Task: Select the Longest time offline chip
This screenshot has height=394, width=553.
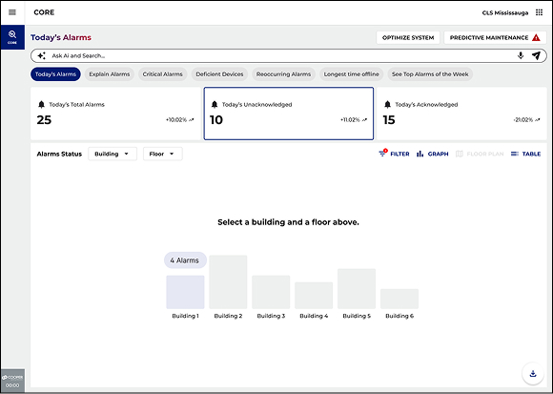Action: [x=351, y=74]
